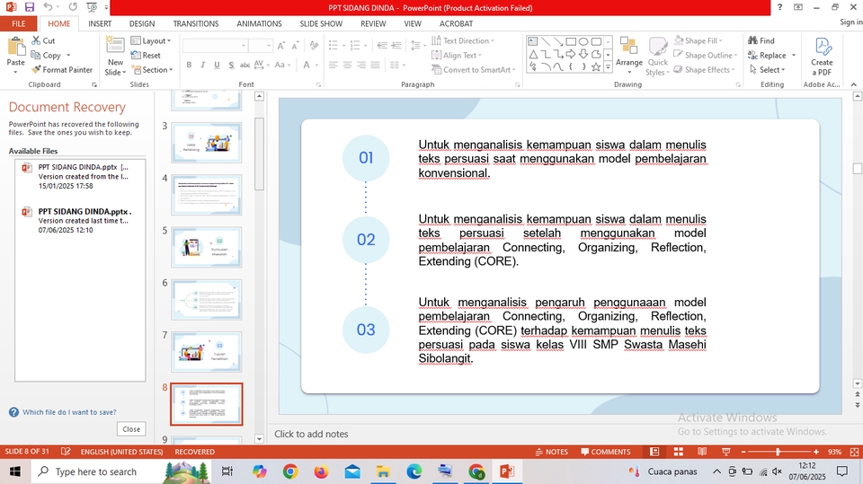Center align the text
This screenshot has width=863, height=484.
tap(347, 65)
